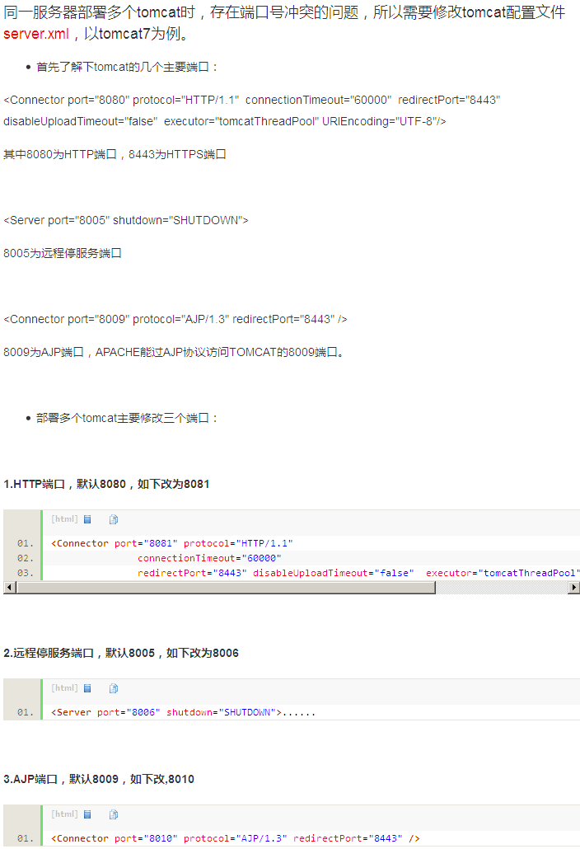Viewport: 580px width, 849px height.
Task: Click text '其中8080为HTTP端口，8443为HTTPS端口'
Action: (x=115, y=154)
